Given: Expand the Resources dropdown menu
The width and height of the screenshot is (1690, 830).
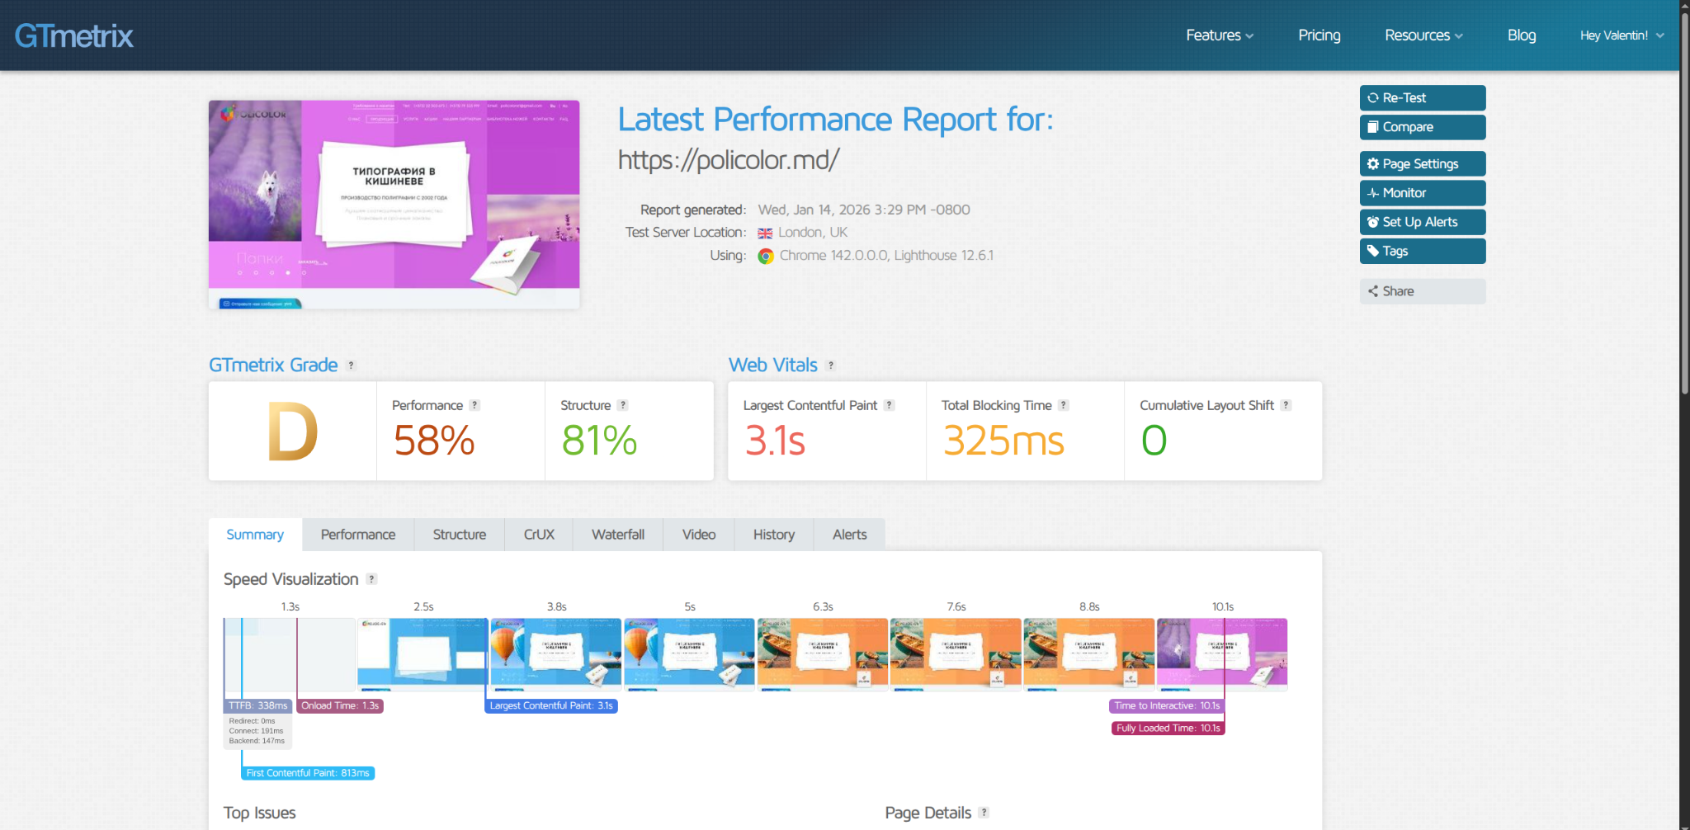Looking at the screenshot, I should [x=1423, y=35].
